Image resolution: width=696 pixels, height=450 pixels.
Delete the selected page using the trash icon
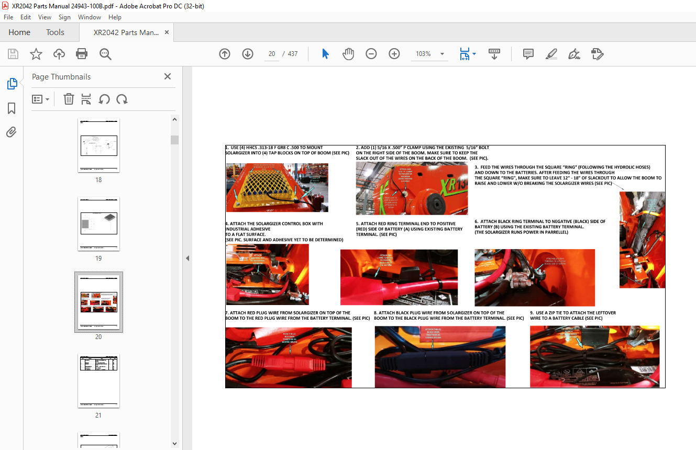[x=69, y=99]
